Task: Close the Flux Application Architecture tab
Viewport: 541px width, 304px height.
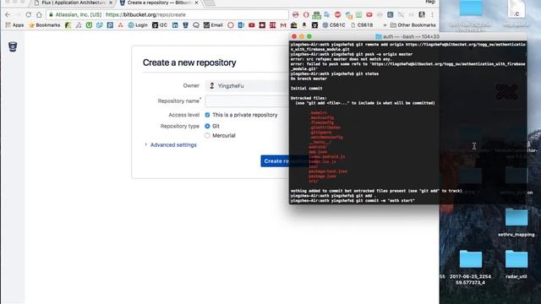Action: coord(111,3)
